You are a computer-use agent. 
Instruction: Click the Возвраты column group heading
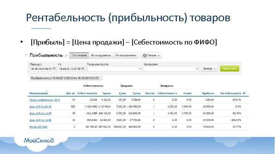[167, 86]
